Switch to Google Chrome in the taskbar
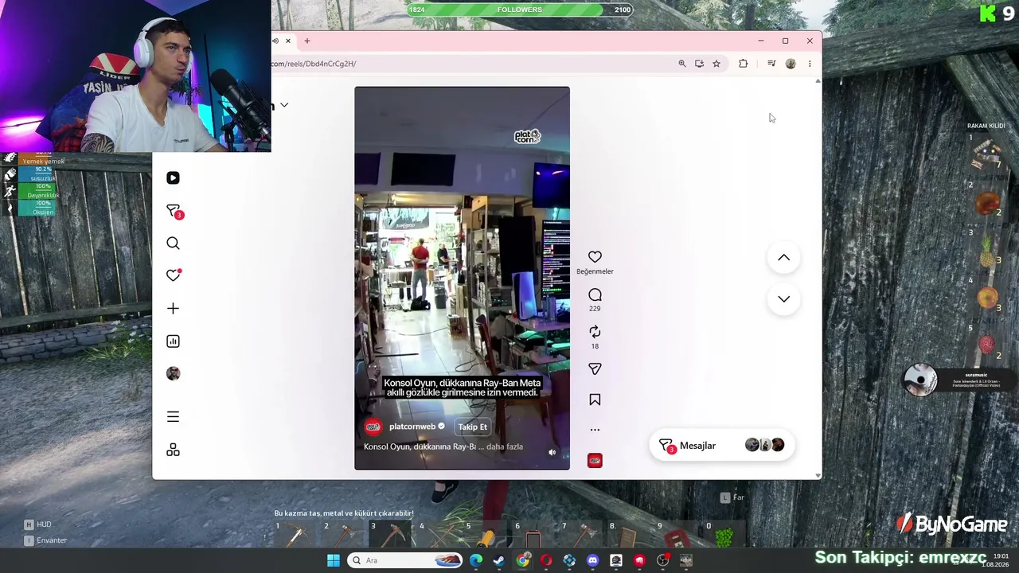This screenshot has height=573, width=1019. [522, 560]
